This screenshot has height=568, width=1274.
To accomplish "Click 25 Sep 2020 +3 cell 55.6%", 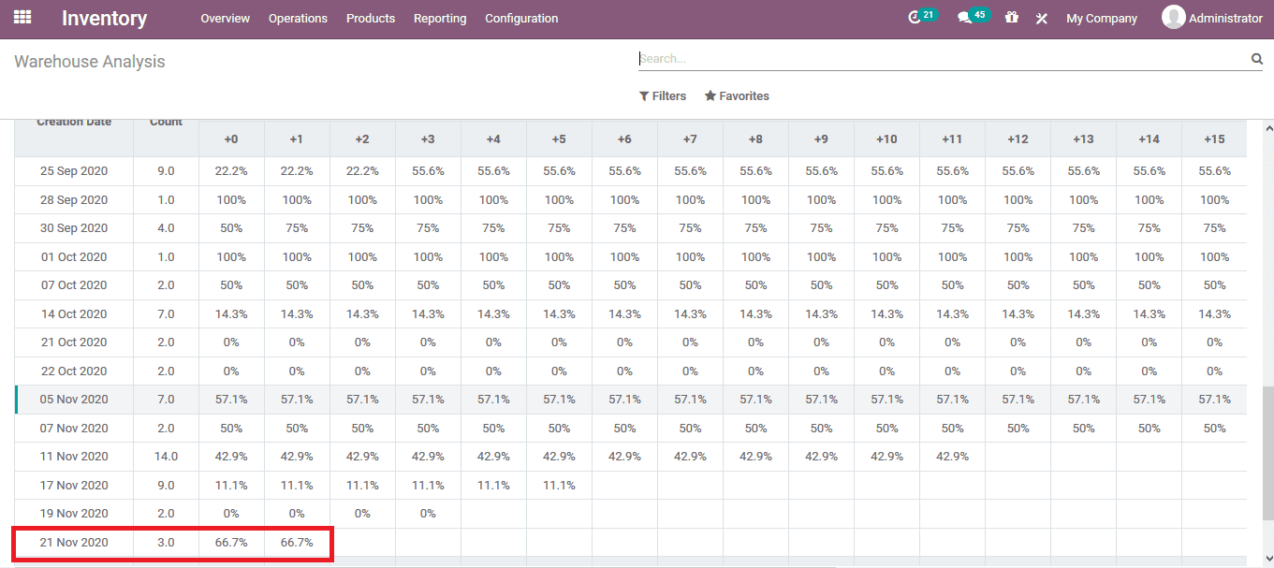I will [x=428, y=171].
